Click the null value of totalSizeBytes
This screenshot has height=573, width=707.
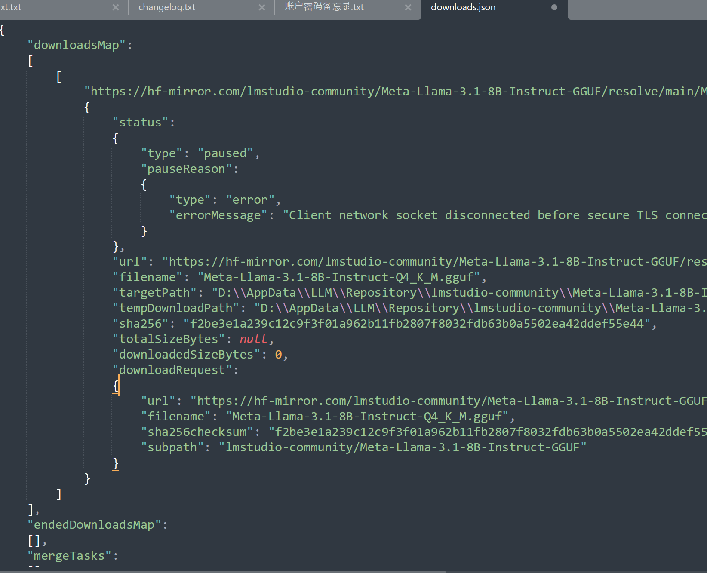point(253,339)
